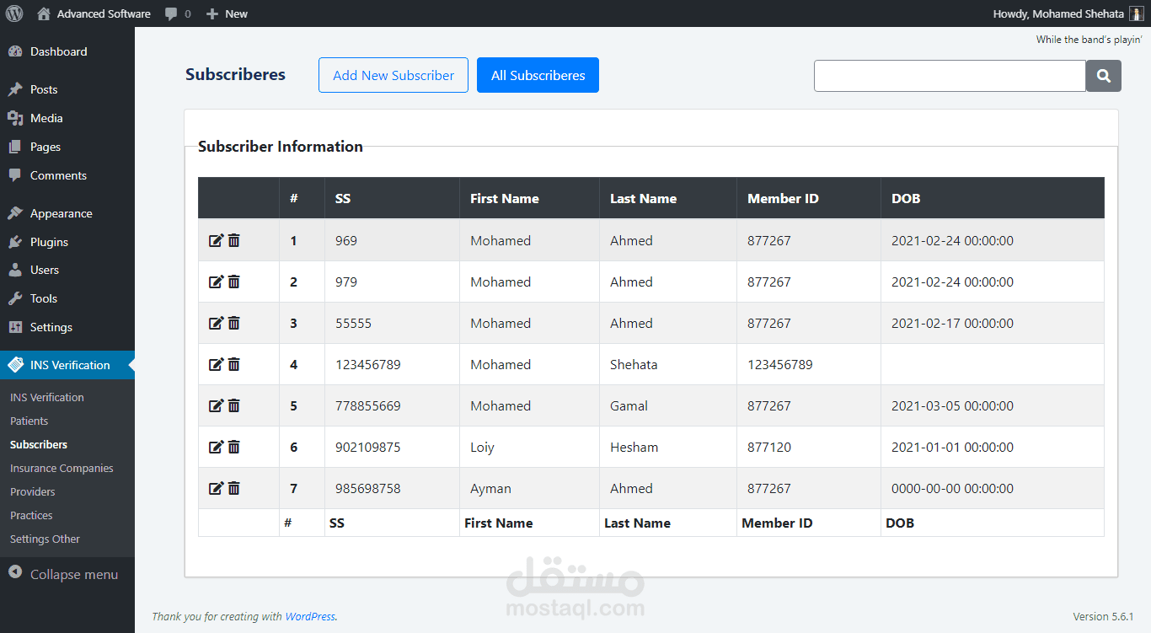Open Patients submenu link

pos(29,421)
